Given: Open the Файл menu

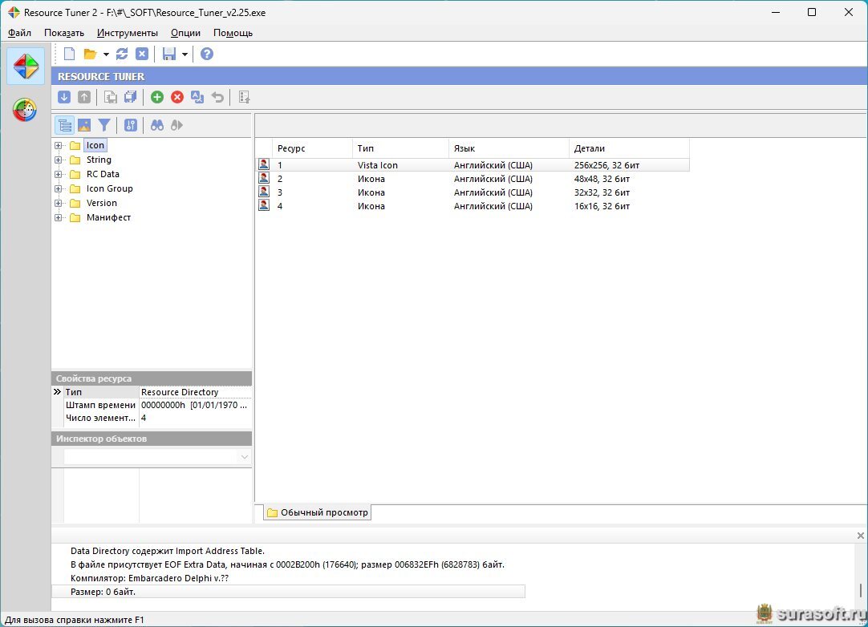Looking at the screenshot, I should pyautogui.click(x=19, y=33).
